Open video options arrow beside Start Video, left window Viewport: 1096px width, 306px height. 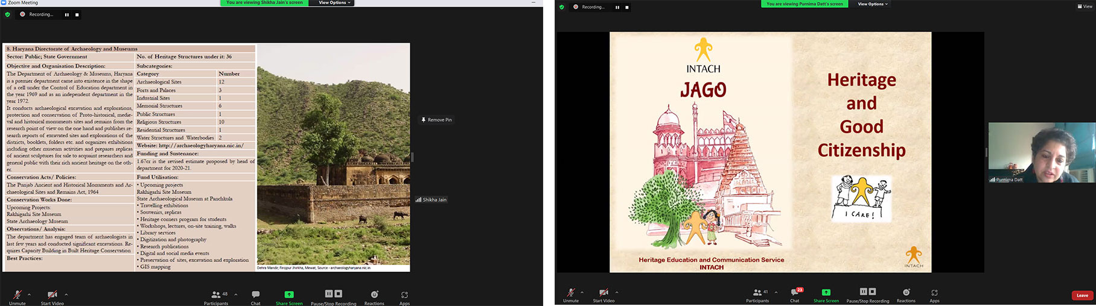pyautogui.click(x=66, y=295)
